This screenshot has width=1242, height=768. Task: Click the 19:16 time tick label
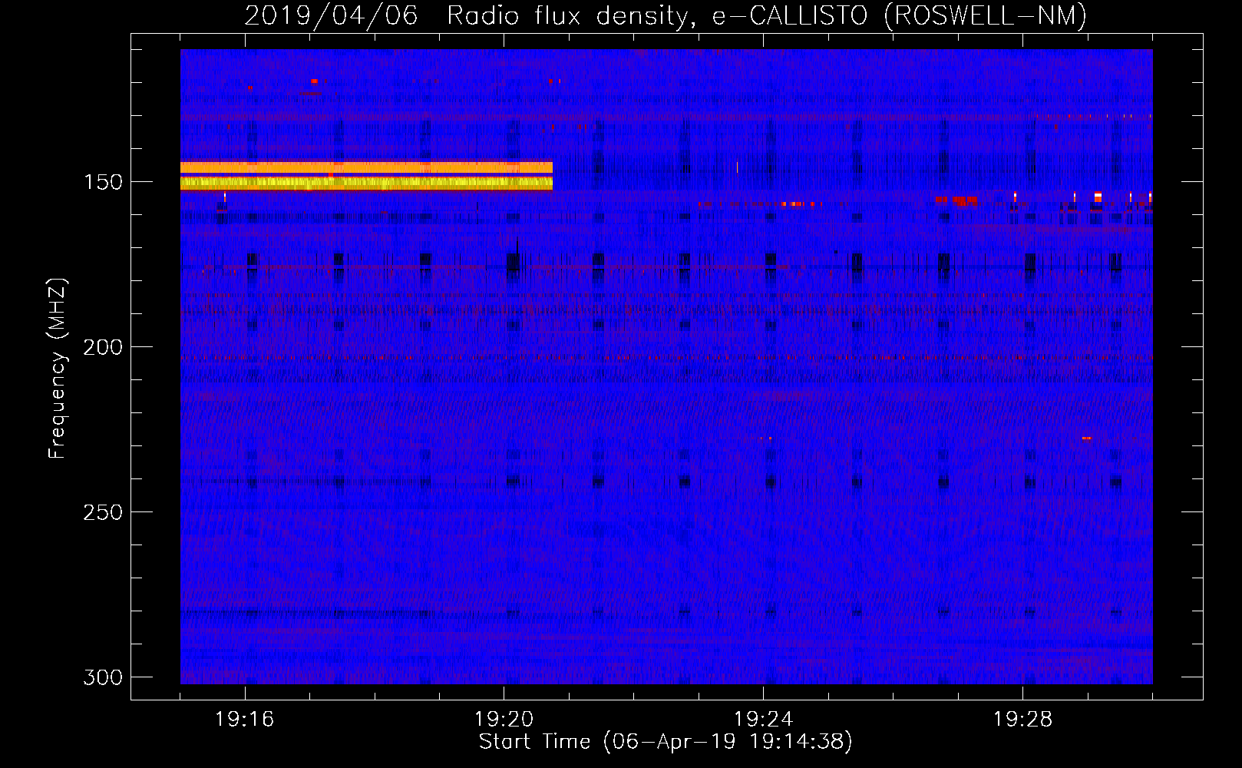pyautogui.click(x=245, y=720)
